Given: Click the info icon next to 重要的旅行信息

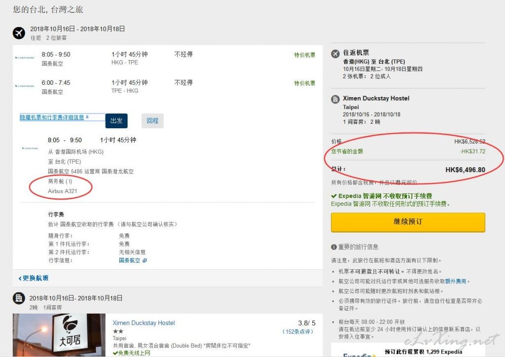Looking at the screenshot, I should tap(334, 247).
